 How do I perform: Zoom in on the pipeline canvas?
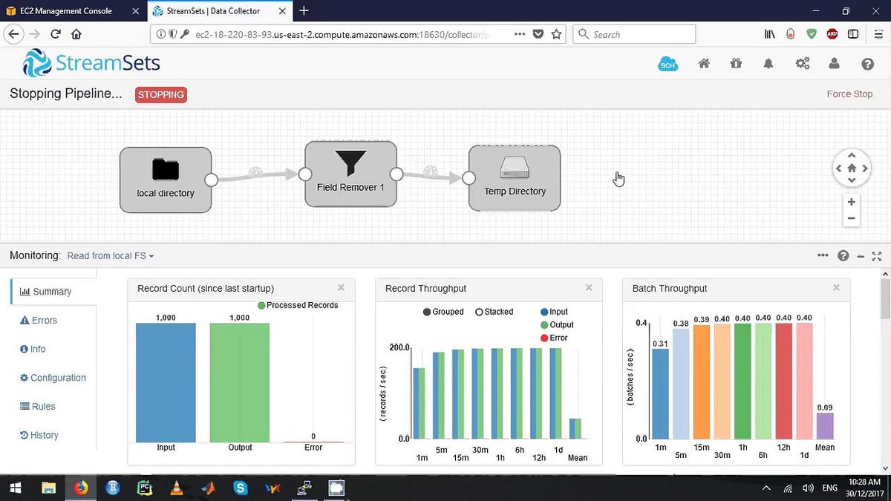852,202
